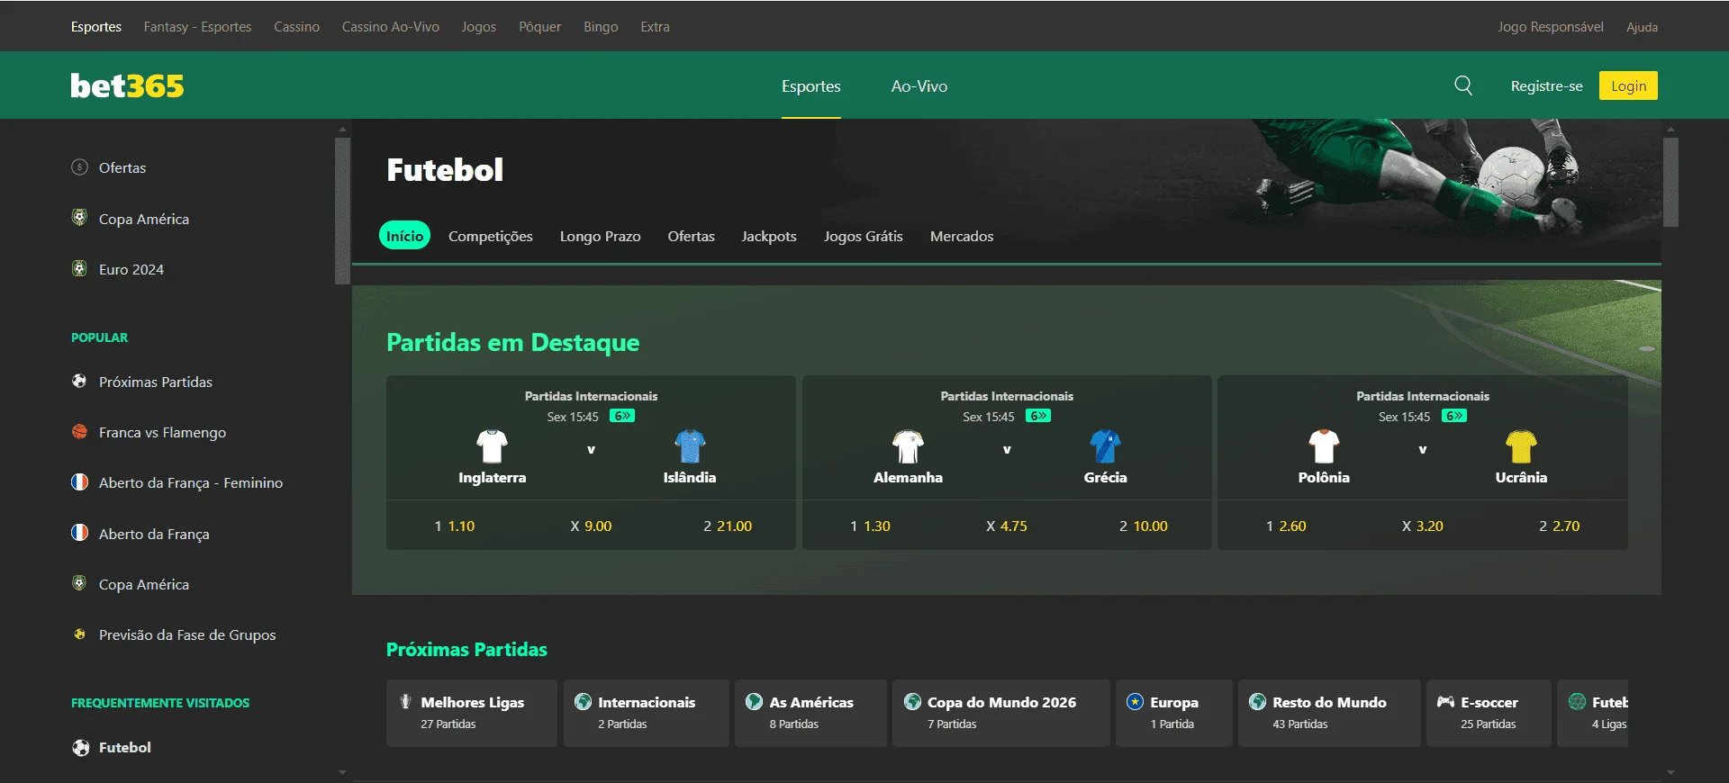1729x783 pixels.
Task: Open Ofertas tab under Futebol
Action: pos(691,236)
